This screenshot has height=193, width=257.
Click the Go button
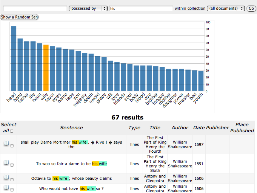[251, 9]
